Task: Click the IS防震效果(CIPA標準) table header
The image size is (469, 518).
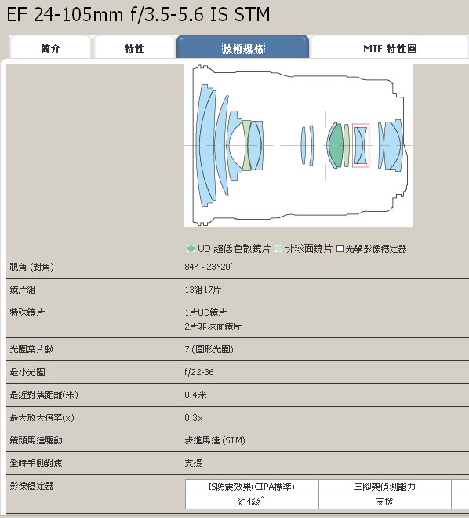Action: pyautogui.click(x=252, y=487)
